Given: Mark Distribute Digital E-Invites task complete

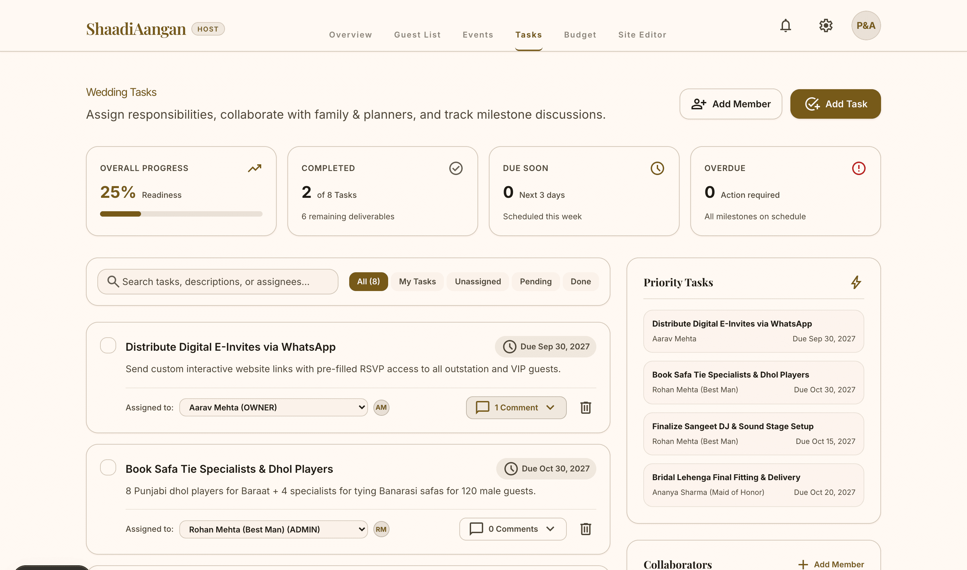Looking at the screenshot, I should [x=108, y=345].
